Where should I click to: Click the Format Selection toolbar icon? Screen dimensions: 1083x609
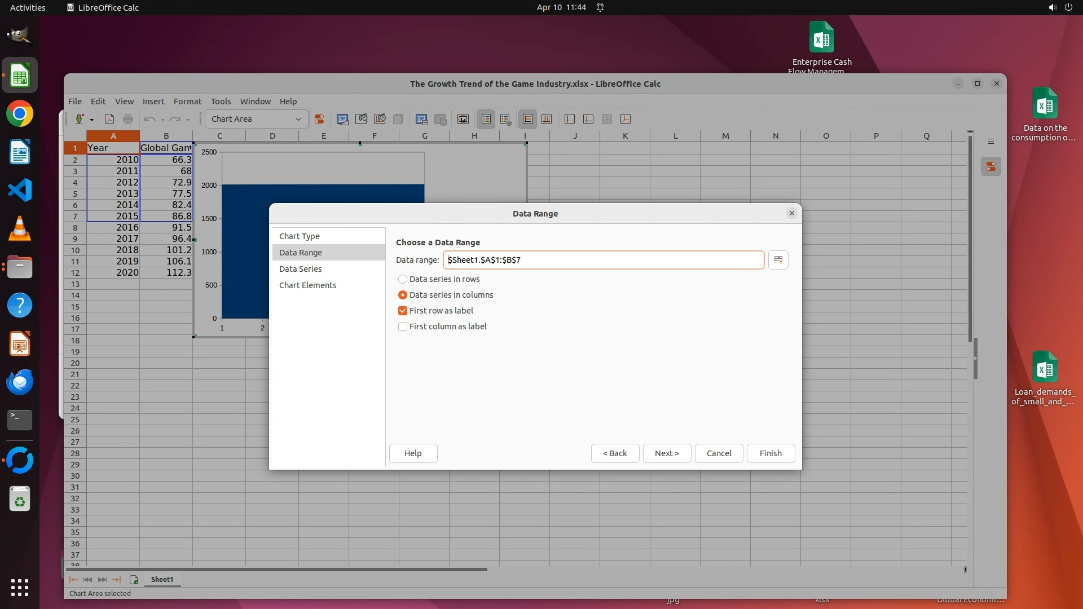(319, 119)
